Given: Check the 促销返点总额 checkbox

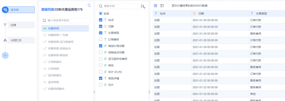Looking at the screenshot, I should click(101, 52).
